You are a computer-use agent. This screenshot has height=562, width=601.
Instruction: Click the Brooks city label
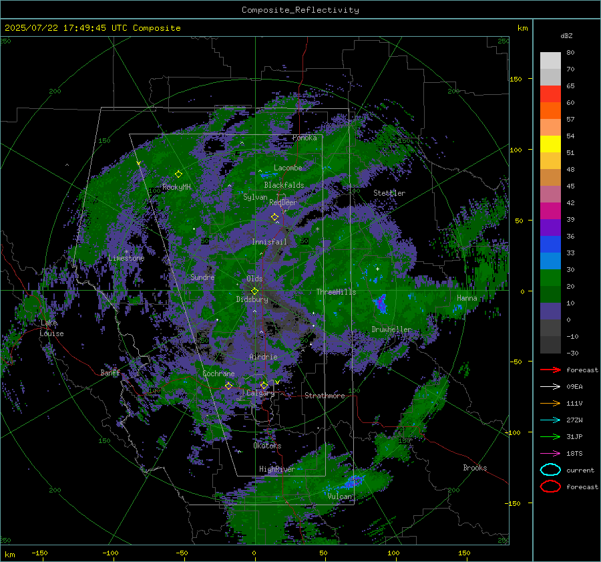pos(475,468)
